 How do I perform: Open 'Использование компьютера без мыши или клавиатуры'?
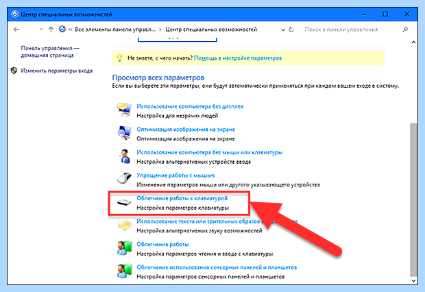209,152
